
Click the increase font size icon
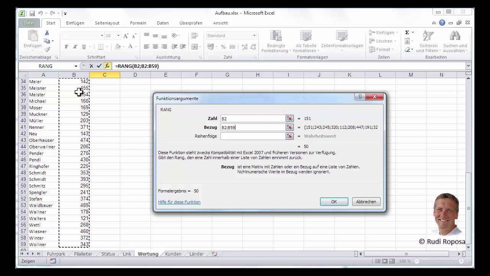[126, 36]
